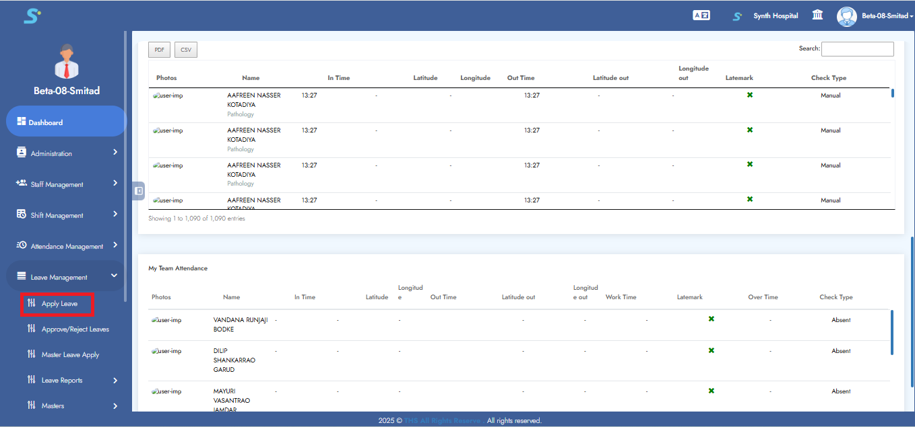Collapse the Leave Management section
This screenshot has height=427, width=915.
coord(115,276)
